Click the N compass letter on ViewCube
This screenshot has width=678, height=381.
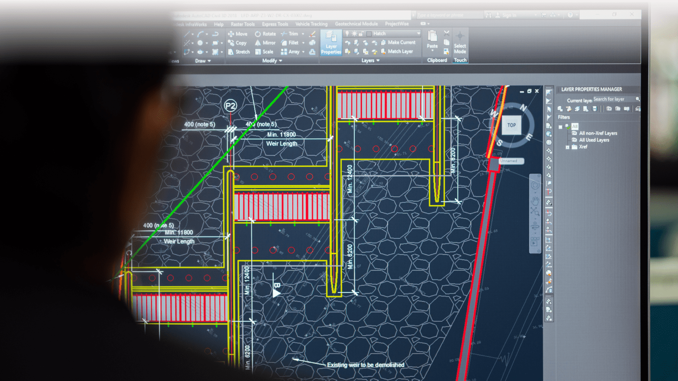[x=523, y=108]
